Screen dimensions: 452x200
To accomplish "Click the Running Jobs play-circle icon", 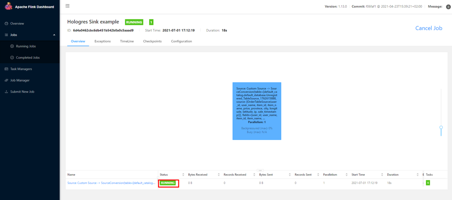I will pos(12,46).
